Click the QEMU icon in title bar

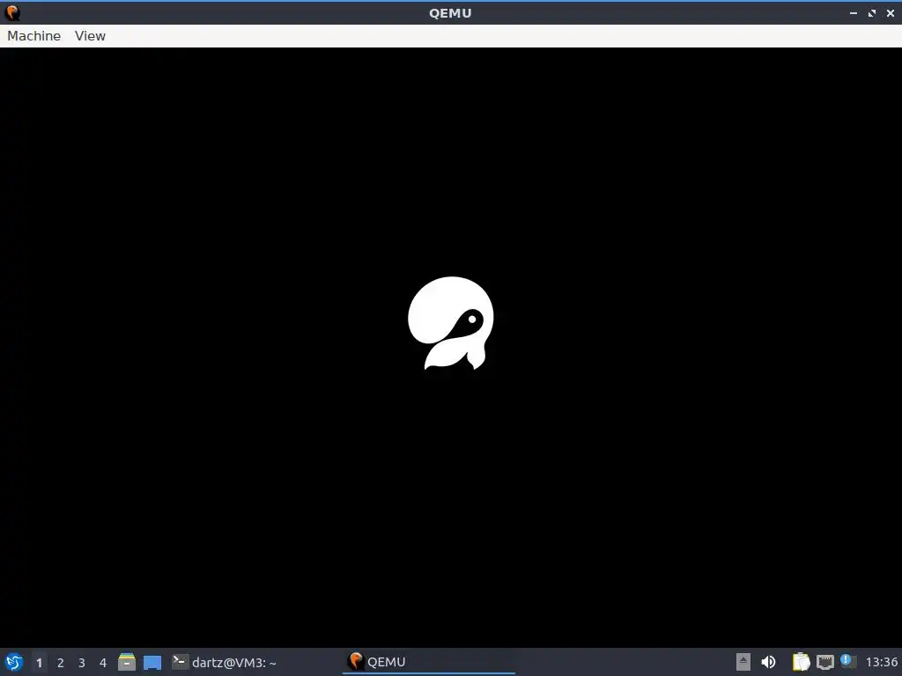pos(12,12)
